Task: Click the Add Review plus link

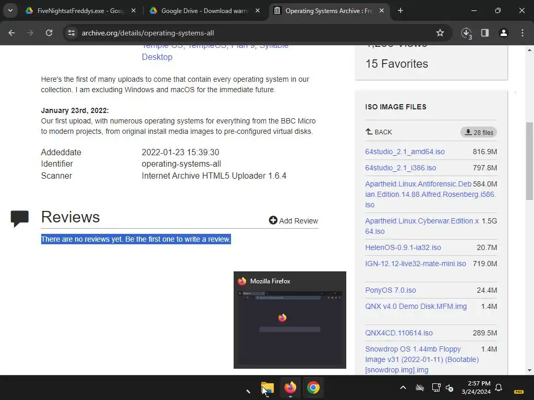Action: (x=294, y=221)
